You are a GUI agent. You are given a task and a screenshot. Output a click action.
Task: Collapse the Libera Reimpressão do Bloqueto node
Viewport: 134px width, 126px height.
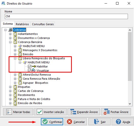click(x=15, y=58)
